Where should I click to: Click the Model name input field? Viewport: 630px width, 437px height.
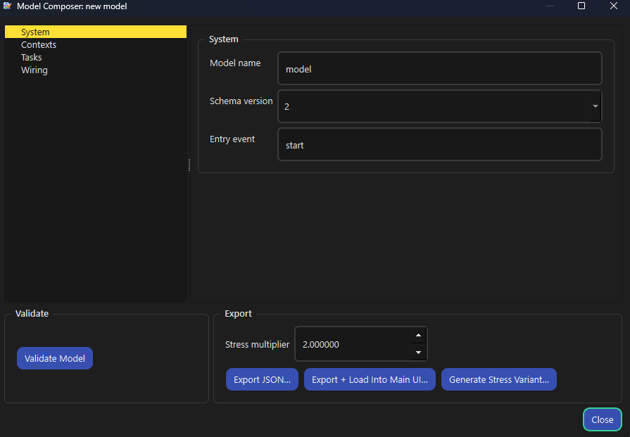click(439, 68)
